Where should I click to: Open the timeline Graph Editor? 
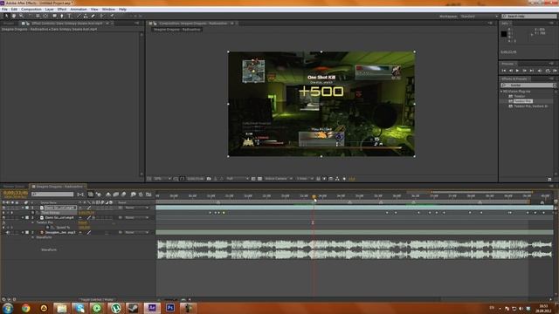148,195
